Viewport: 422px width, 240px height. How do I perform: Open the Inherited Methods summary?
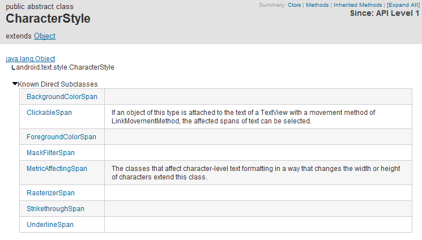(x=357, y=5)
